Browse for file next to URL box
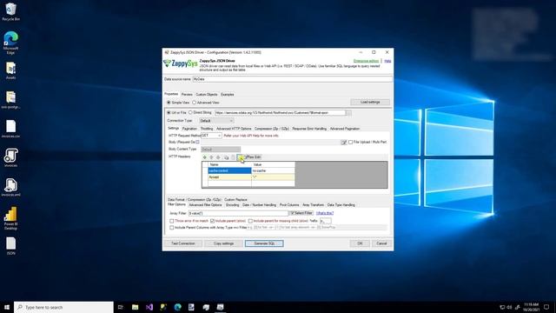This screenshot has width=556, height=313. coord(349,113)
